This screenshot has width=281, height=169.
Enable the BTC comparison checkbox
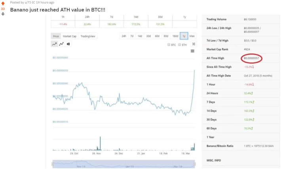[169, 45]
